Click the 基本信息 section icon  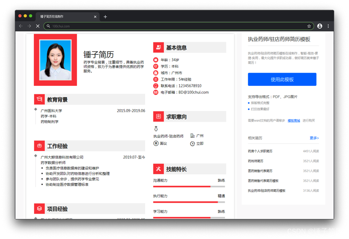point(159,47)
